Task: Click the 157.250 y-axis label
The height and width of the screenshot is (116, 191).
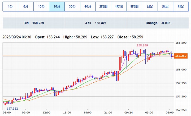Action: pyautogui.click(x=181, y=110)
